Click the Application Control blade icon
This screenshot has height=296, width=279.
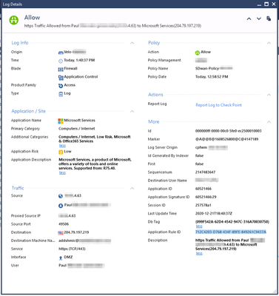tap(61, 78)
